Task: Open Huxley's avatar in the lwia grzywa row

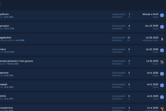Action: (162, 62)
